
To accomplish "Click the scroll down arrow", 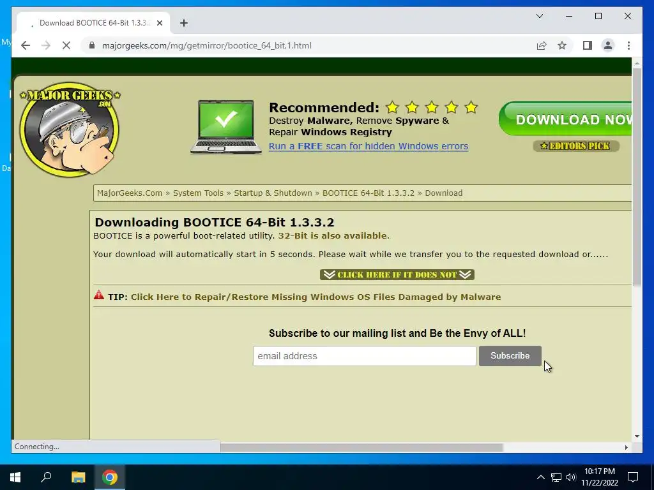I will (637, 436).
